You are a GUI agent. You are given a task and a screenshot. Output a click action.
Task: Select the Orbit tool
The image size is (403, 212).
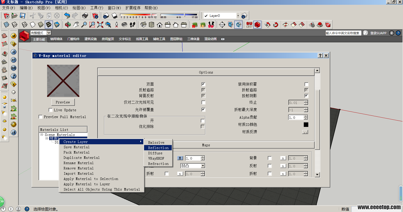tap(68, 25)
